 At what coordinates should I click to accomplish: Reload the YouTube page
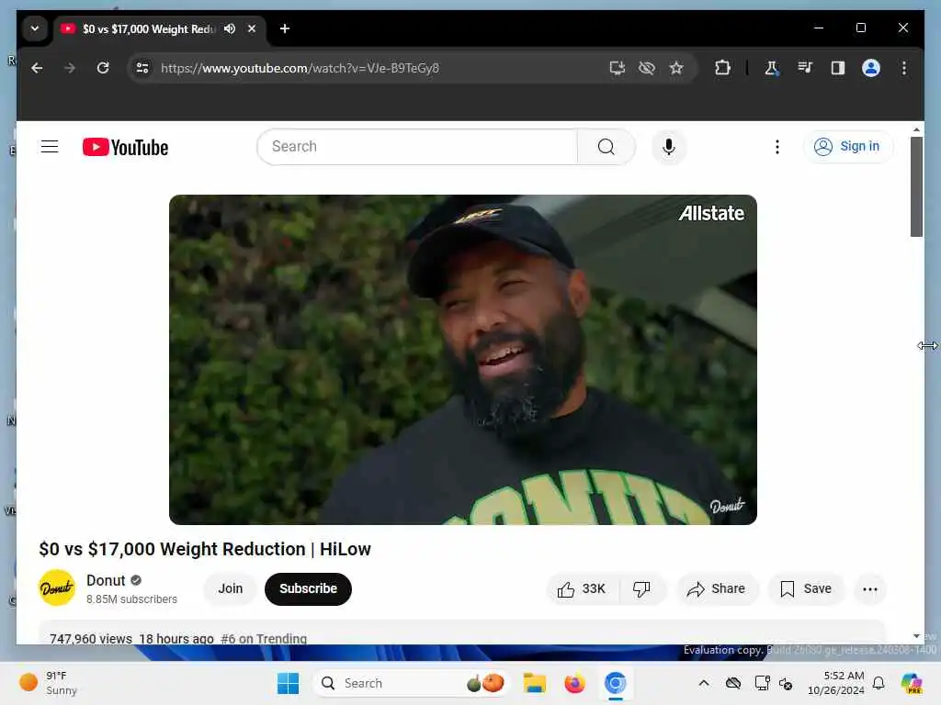[103, 68]
